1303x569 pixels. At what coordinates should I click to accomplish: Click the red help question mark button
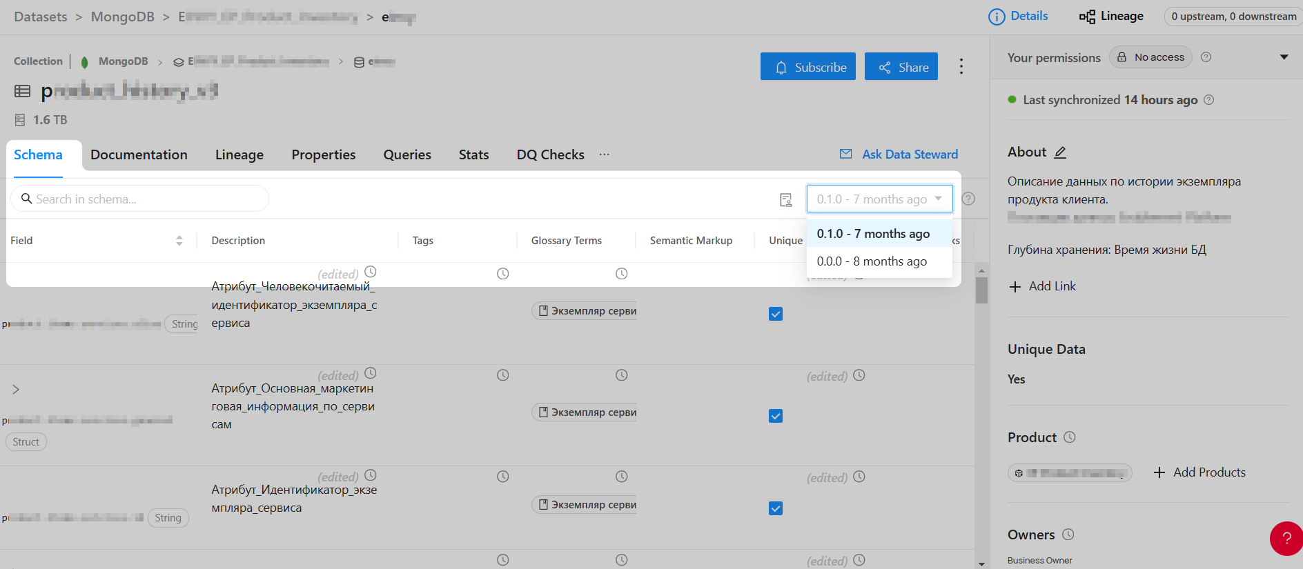(1286, 538)
